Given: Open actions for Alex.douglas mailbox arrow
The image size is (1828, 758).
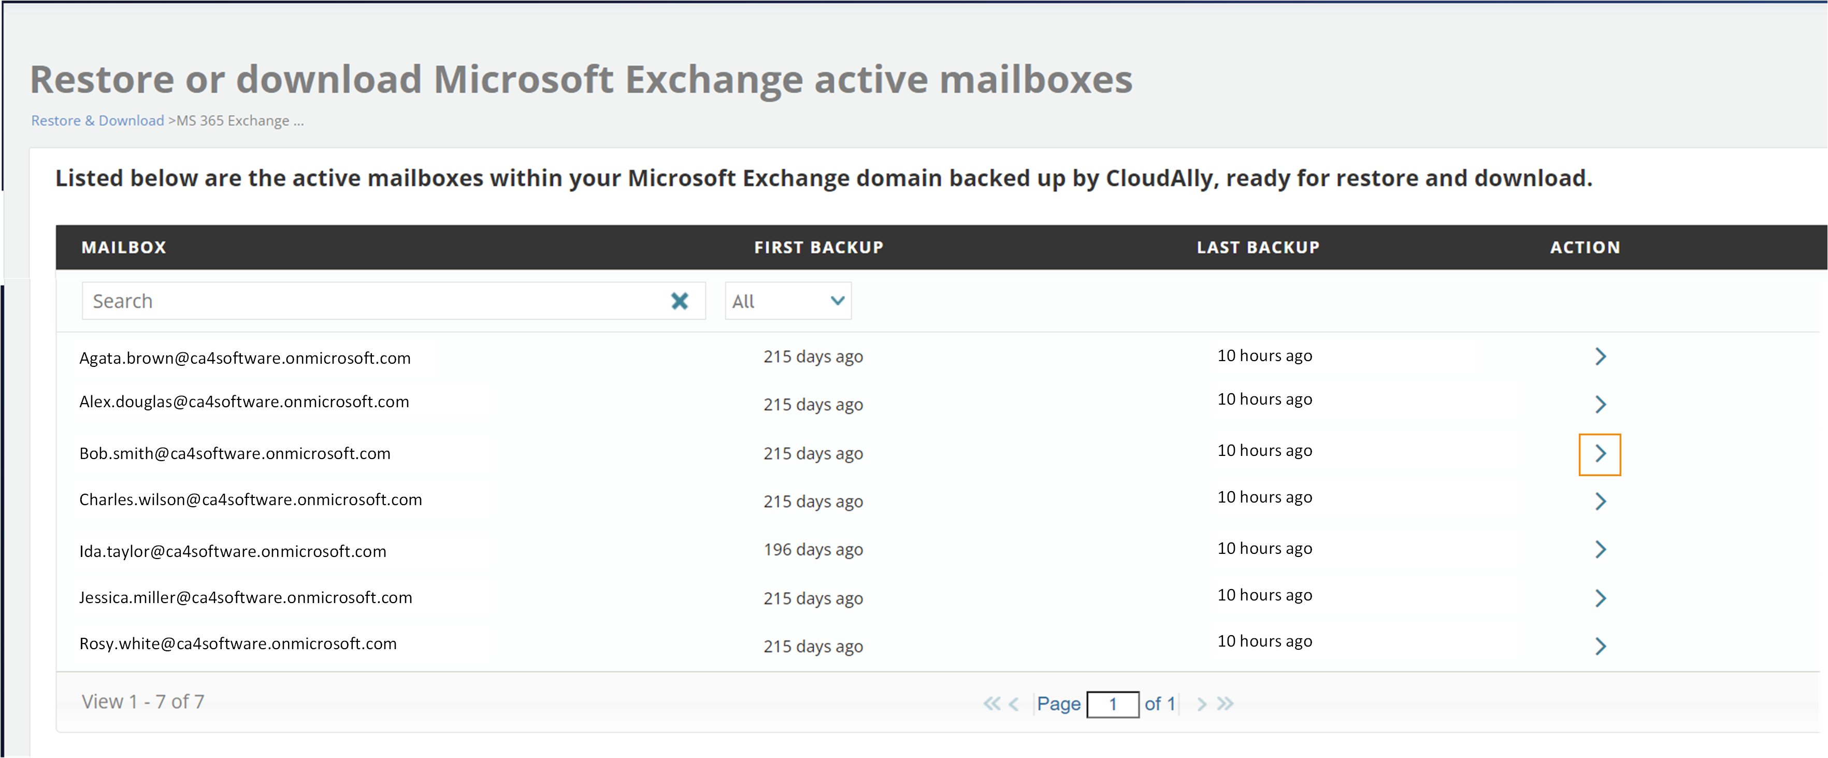Looking at the screenshot, I should click(x=1600, y=405).
